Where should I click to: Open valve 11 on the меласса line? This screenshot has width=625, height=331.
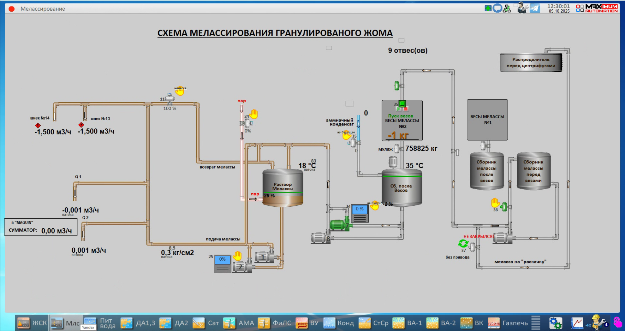pyautogui.click(x=169, y=99)
